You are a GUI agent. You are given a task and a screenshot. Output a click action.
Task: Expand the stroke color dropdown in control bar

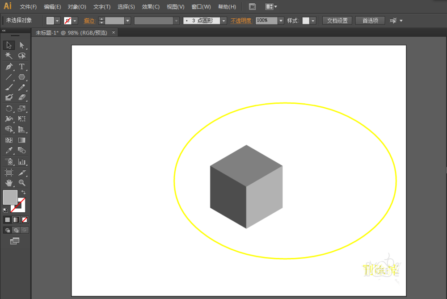(x=75, y=21)
